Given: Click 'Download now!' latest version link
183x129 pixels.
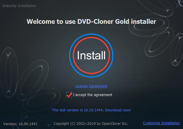Looking at the screenshot, I should click(x=118, y=110).
